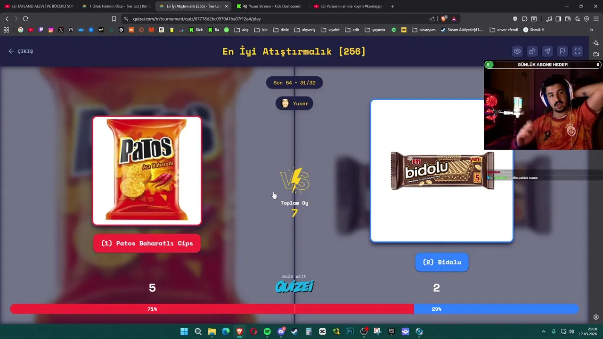Open Instagram bookmark icon

pyautogui.click(x=51, y=30)
